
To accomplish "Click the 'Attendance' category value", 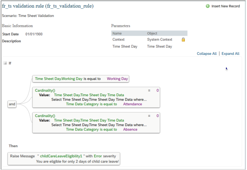I will point(133,104).
